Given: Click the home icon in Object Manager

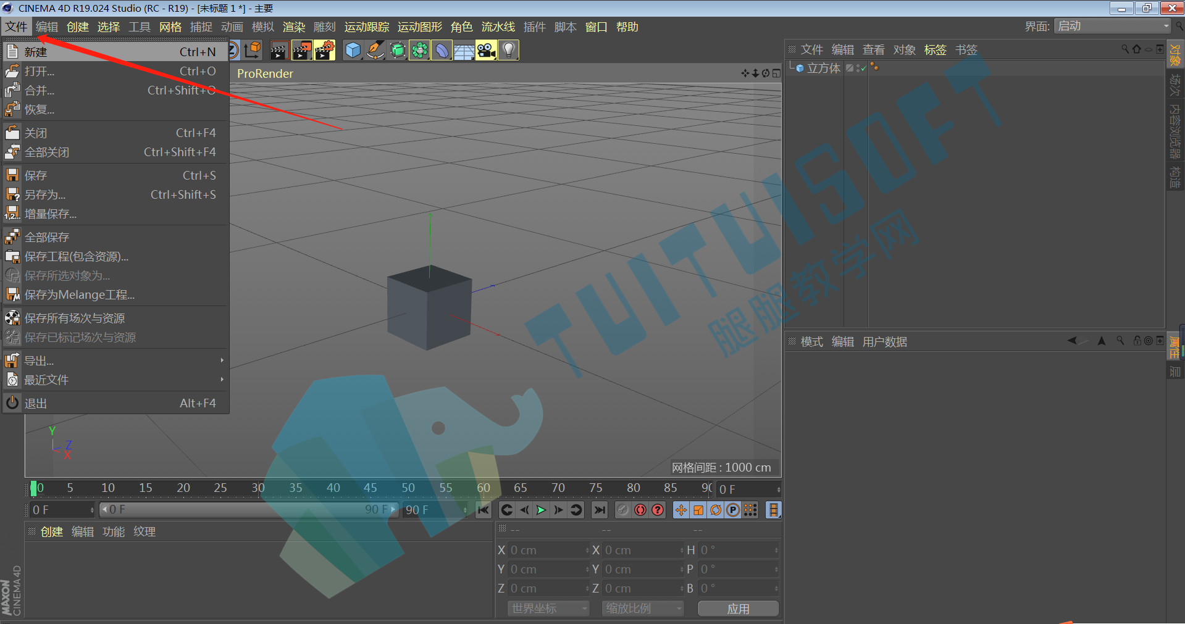Looking at the screenshot, I should [x=1137, y=49].
